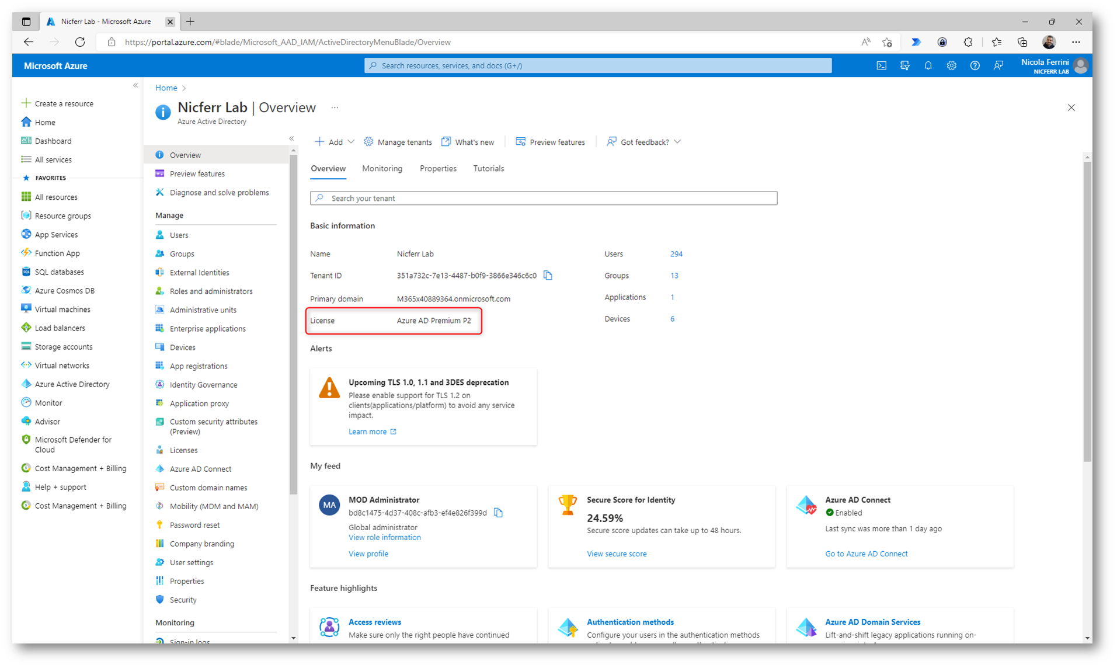Open View role information link
1117x668 pixels.
(x=384, y=538)
